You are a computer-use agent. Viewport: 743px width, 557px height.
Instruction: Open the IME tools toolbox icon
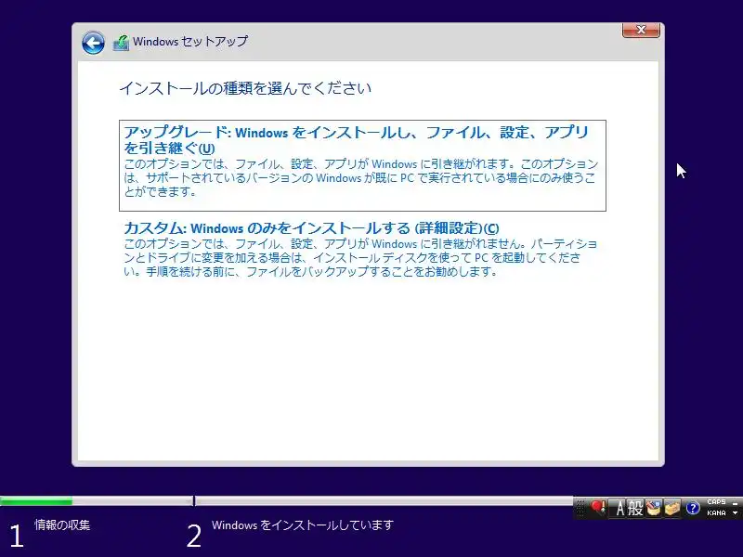(x=672, y=509)
